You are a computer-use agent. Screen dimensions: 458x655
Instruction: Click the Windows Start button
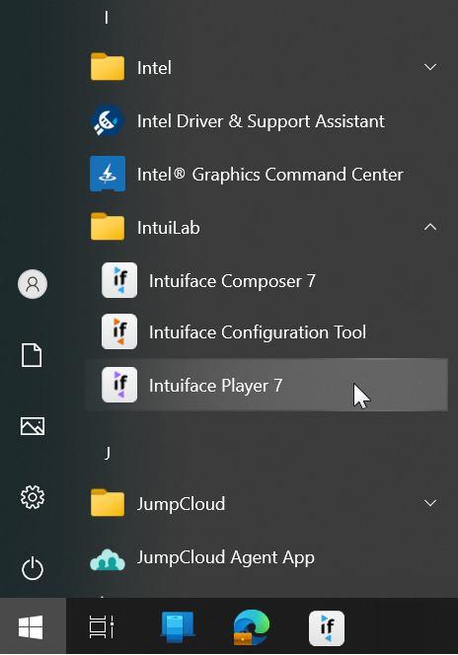tap(31, 627)
